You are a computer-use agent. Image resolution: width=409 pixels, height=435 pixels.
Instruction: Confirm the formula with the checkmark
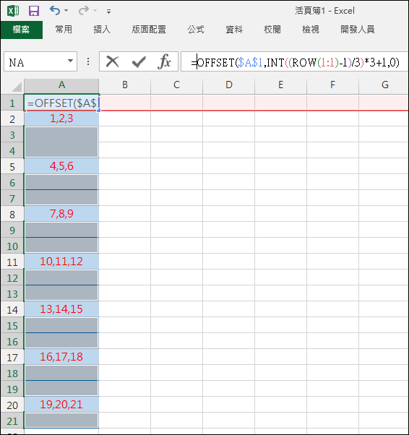(x=139, y=61)
